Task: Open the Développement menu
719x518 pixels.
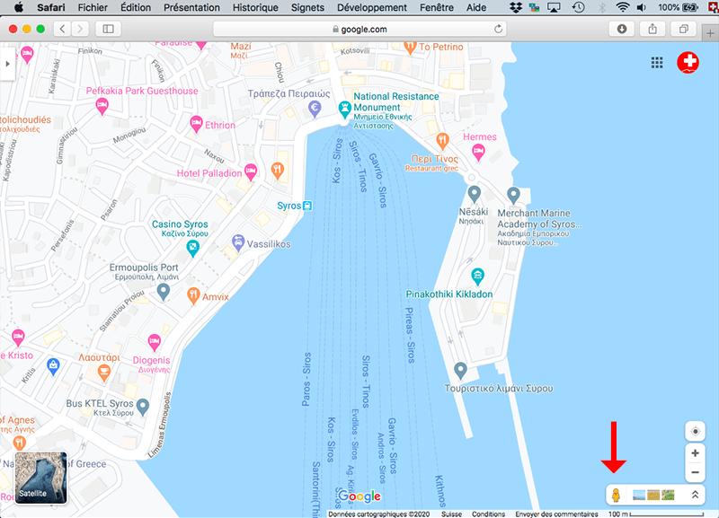Action: [x=372, y=7]
